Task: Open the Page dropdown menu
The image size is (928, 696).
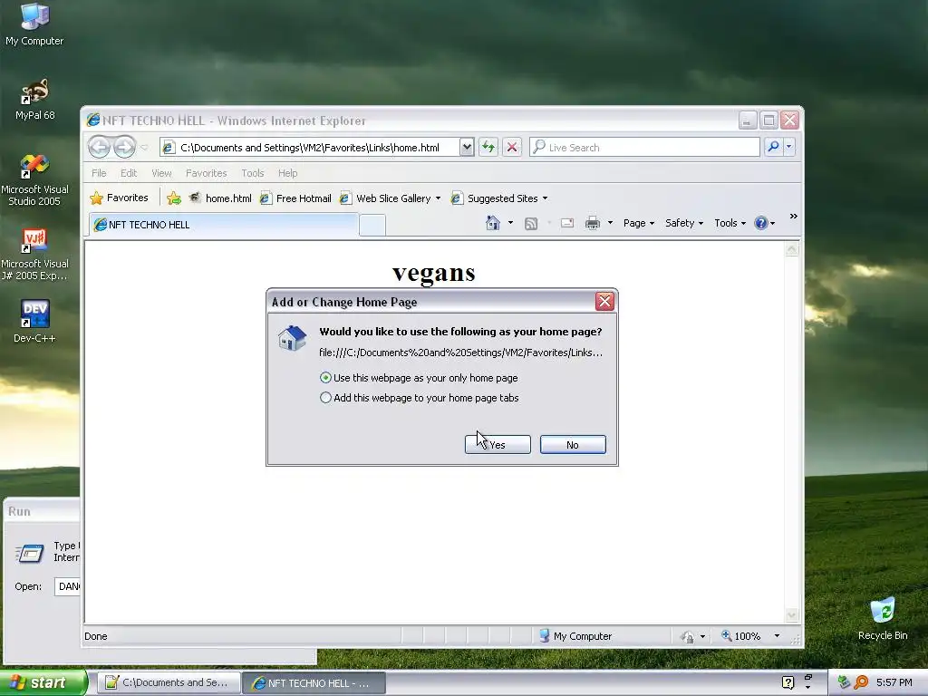Action: pyautogui.click(x=639, y=223)
